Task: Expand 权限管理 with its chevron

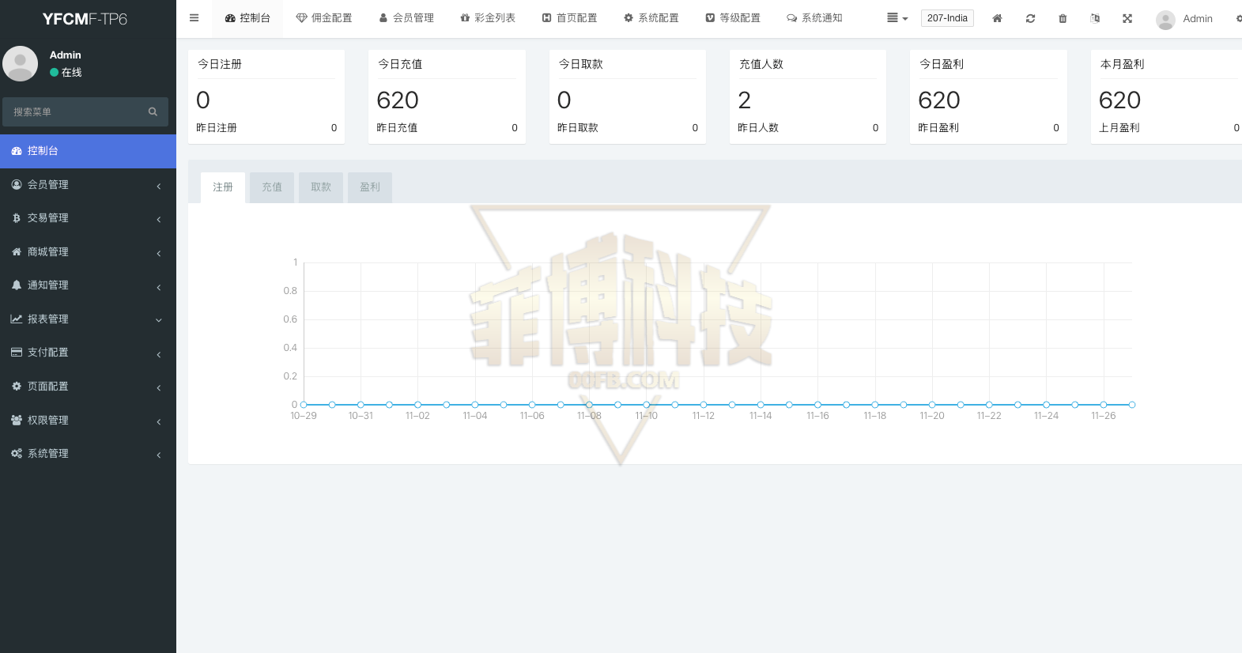Action: click(x=159, y=421)
